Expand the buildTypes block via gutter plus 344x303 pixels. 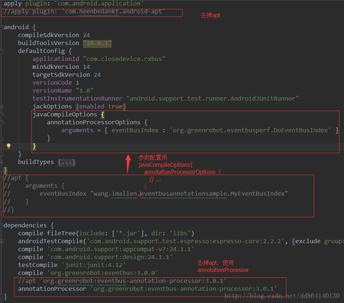point(2,162)
